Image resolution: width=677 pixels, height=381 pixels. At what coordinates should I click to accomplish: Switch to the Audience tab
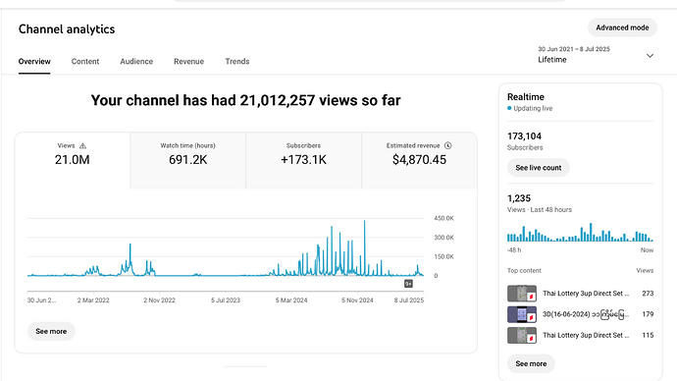136,61
